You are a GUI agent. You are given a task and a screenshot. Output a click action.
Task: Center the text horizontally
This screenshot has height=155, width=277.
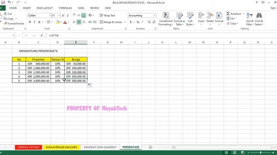point(79,22)
